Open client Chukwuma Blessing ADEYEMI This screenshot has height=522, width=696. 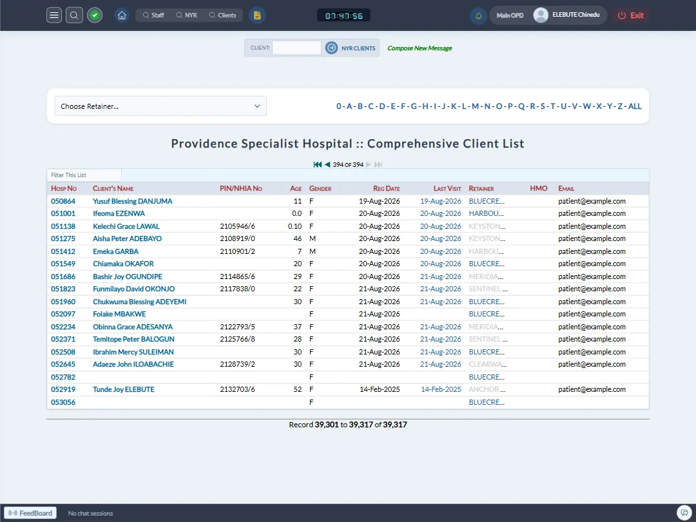(139, 302)
